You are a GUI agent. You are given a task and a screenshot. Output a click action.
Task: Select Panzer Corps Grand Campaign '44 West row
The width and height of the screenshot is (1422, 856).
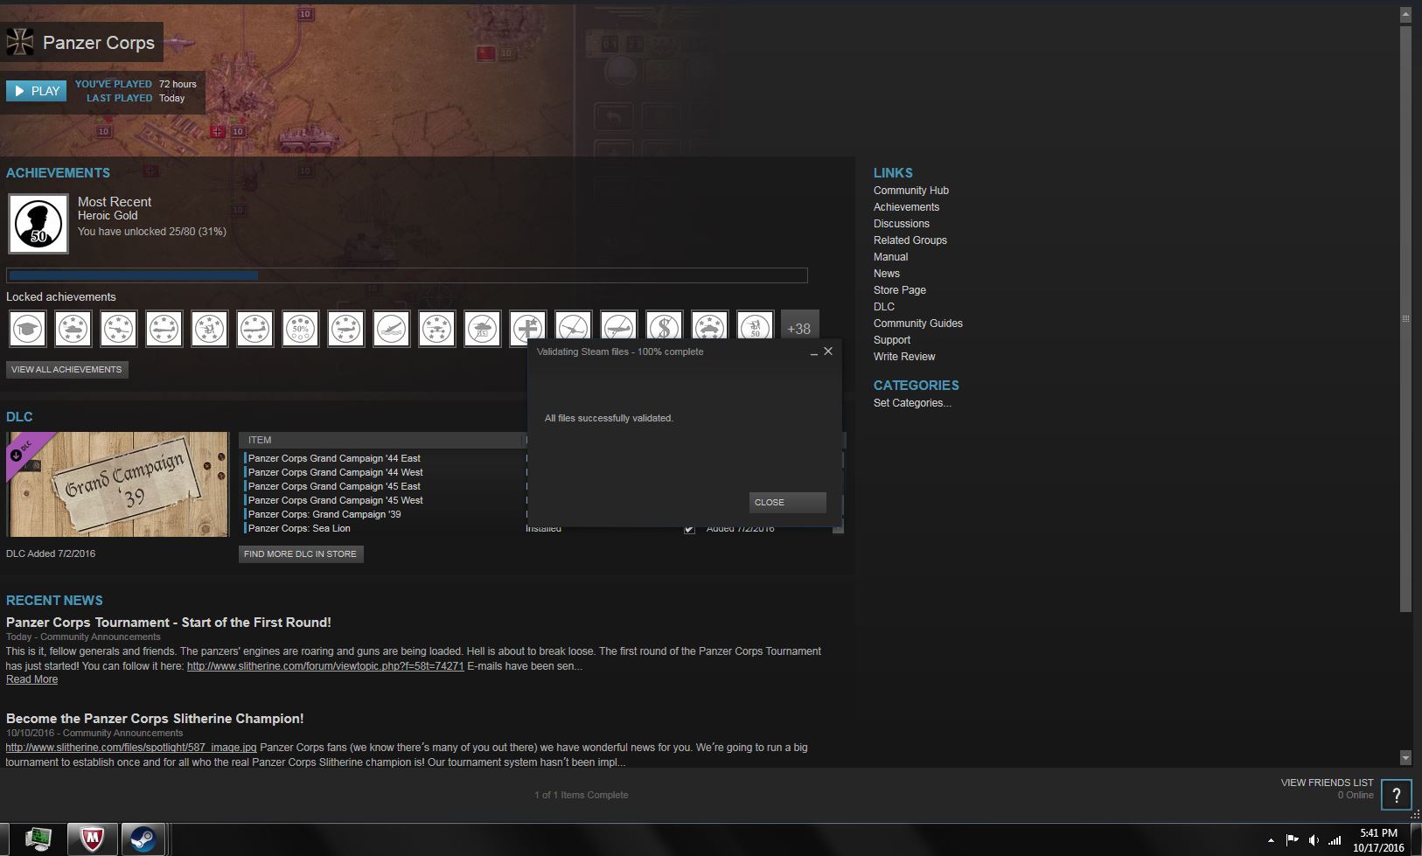pos(383,472)
